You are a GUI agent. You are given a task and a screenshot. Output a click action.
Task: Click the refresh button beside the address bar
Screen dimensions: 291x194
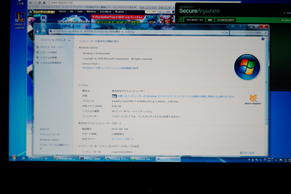227,33
